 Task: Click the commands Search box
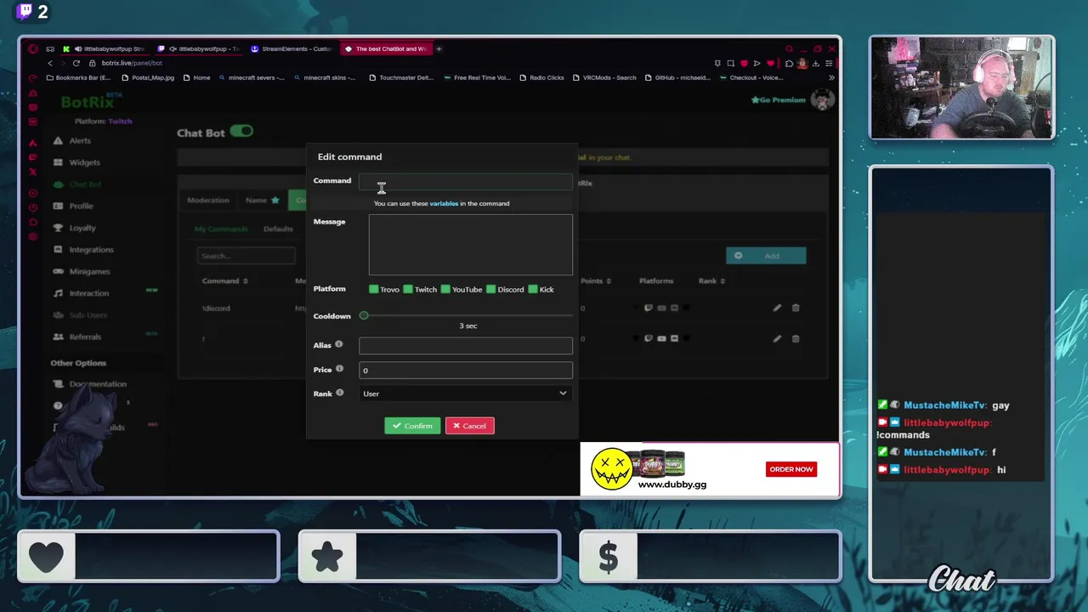pos(246,256)
